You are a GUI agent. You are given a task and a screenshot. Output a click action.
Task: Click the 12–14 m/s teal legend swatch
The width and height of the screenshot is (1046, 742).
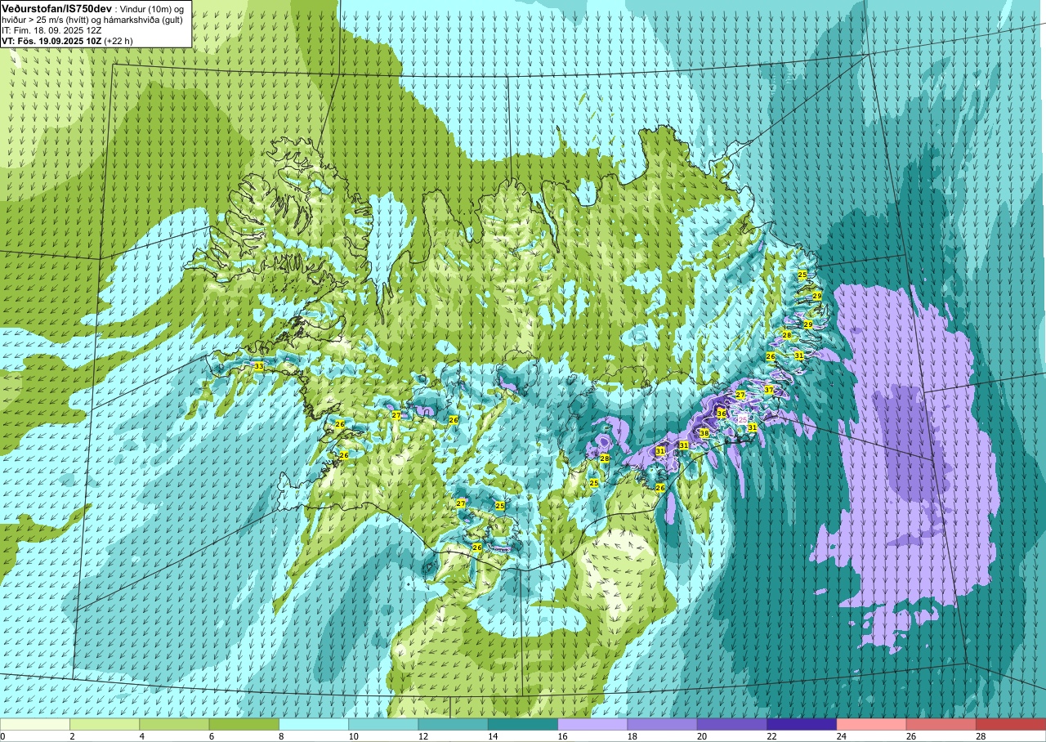[x=454, y=724]
